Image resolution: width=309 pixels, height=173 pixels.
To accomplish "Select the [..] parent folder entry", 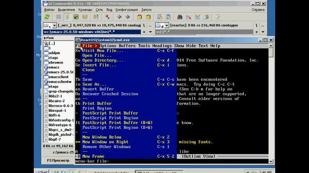I will [x=52, y=43].
